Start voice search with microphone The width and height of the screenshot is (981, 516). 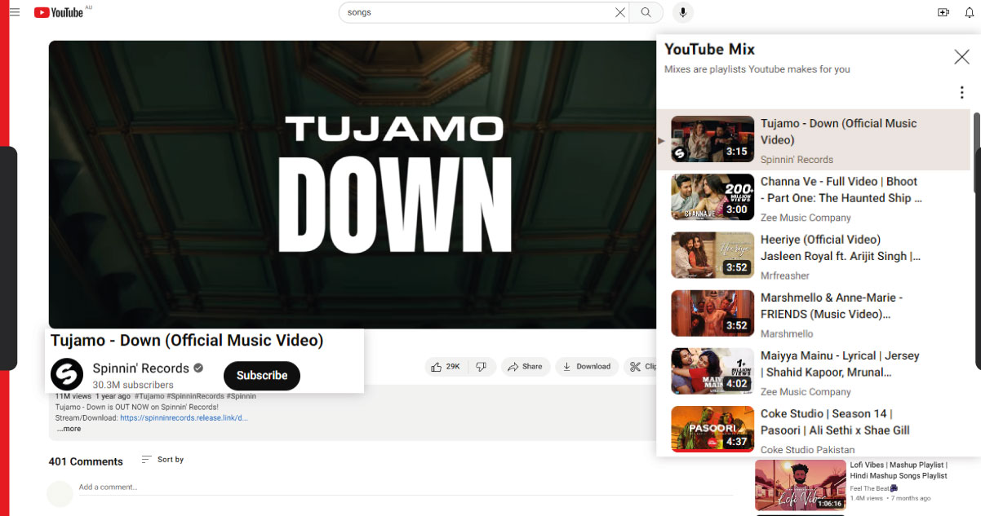click(683, 12)
